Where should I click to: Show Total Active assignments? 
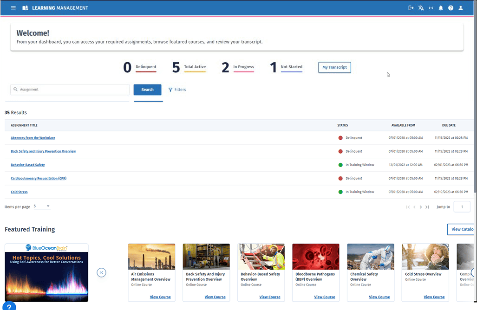coord(189,67)
